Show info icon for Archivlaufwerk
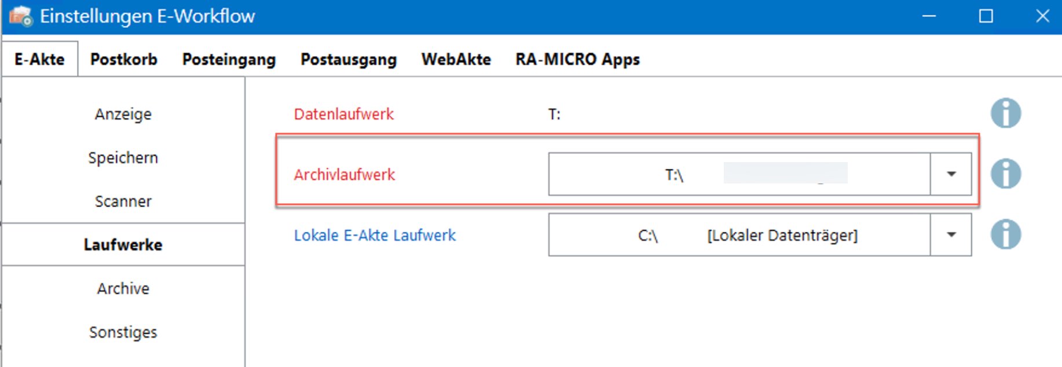The width and height of the screenshot is (1062, 367). [1006, 174]
